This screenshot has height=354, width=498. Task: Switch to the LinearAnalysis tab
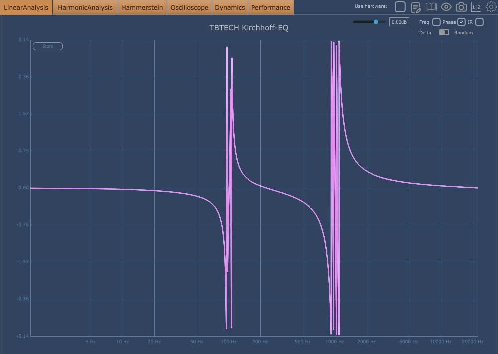click(26, 7)
